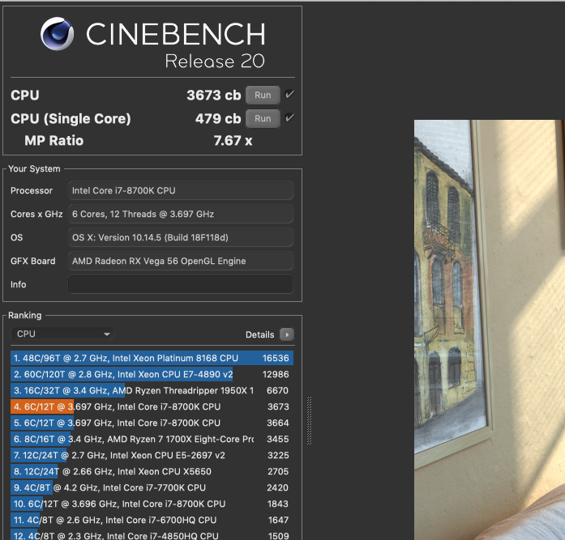The width and height of the screenshot is (565, 540).
Task: Click the 3673 cb CPU score
Action: 214,96
